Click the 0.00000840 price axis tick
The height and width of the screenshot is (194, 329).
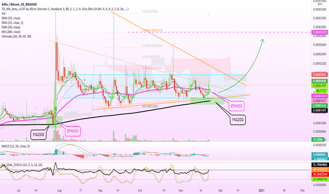[320, 132]
